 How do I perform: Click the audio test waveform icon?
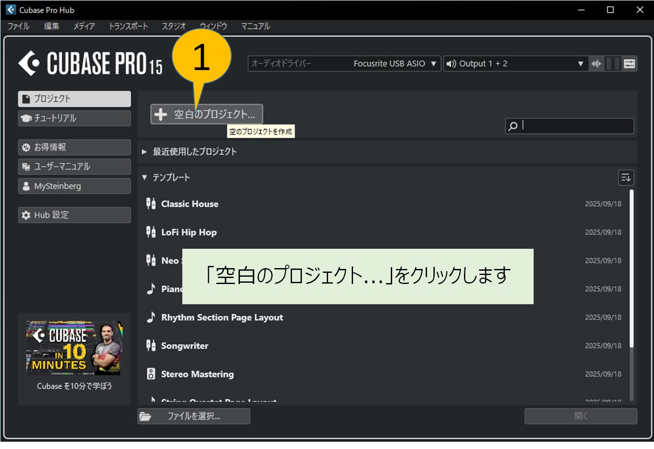[x=596, y=64]
